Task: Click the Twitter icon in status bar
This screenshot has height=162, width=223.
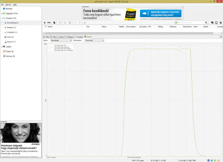Action: tap(212, 160)
